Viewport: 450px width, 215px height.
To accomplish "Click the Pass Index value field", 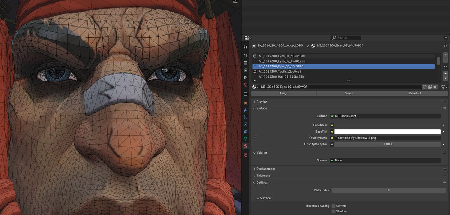I will tap(388, 190).
